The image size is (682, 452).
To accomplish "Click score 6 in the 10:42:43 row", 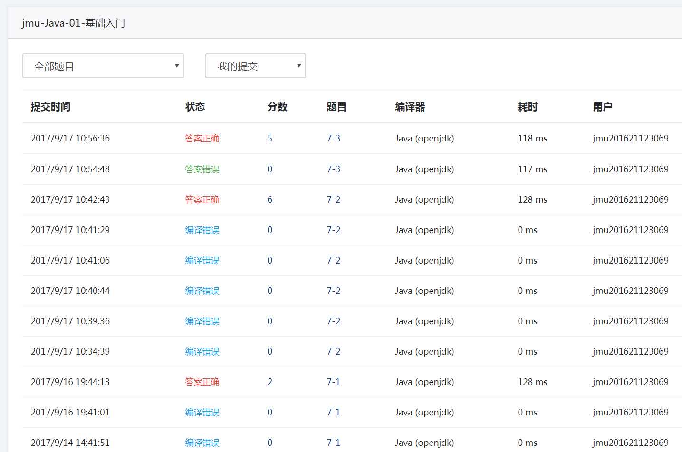I will (x=270, y=199).
